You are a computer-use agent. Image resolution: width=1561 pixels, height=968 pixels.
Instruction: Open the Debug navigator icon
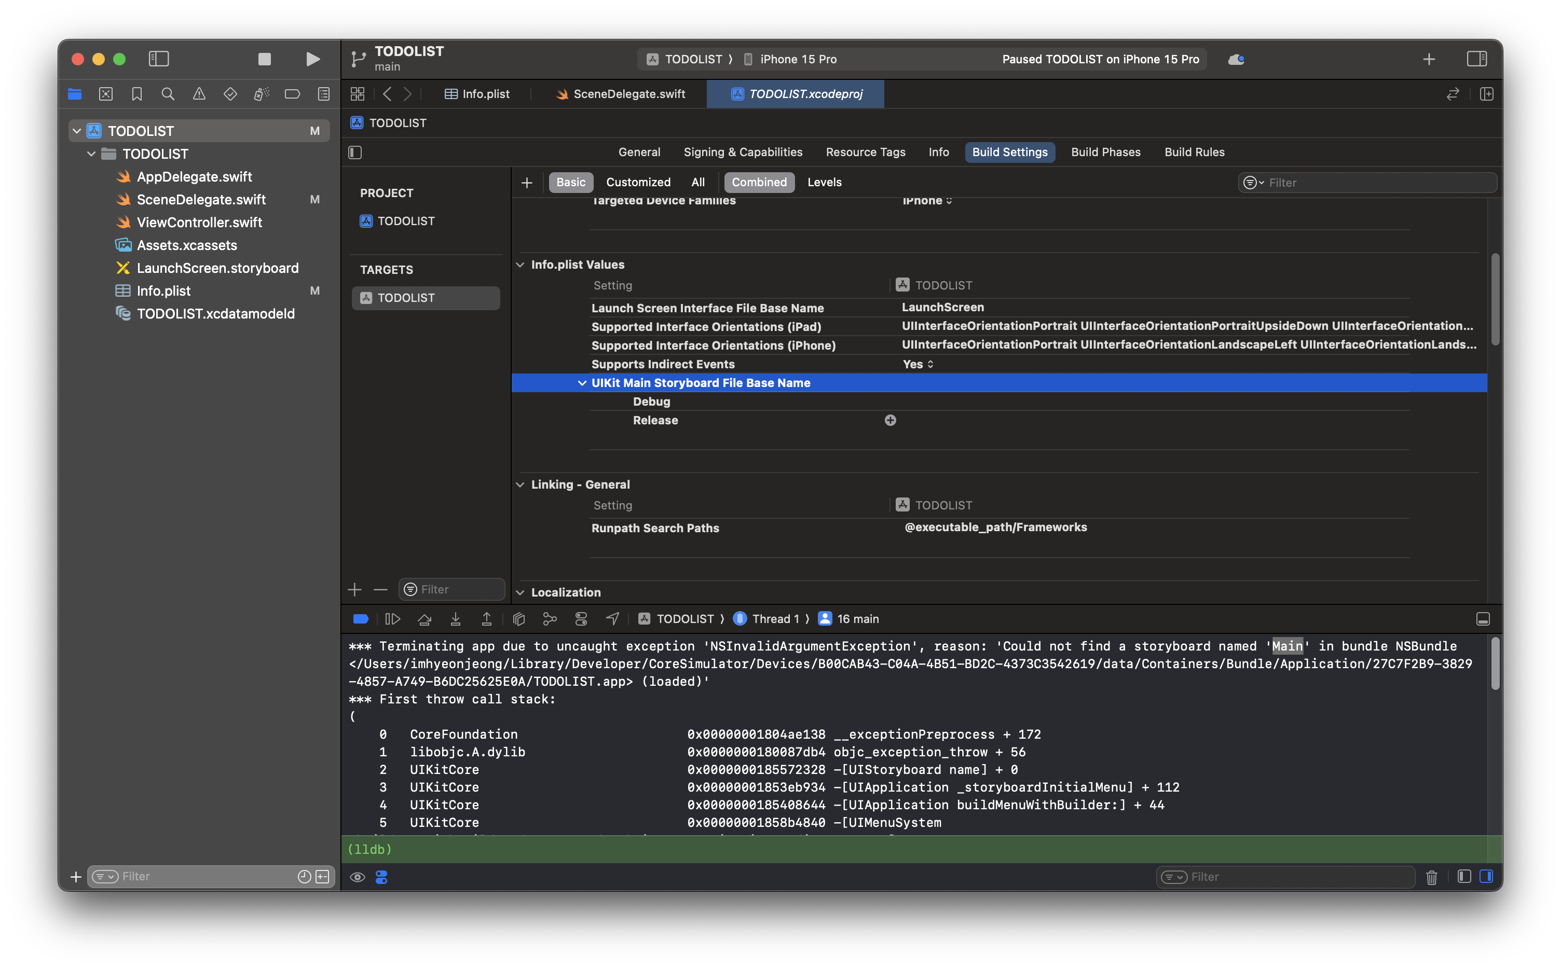[x=261, y=94]
